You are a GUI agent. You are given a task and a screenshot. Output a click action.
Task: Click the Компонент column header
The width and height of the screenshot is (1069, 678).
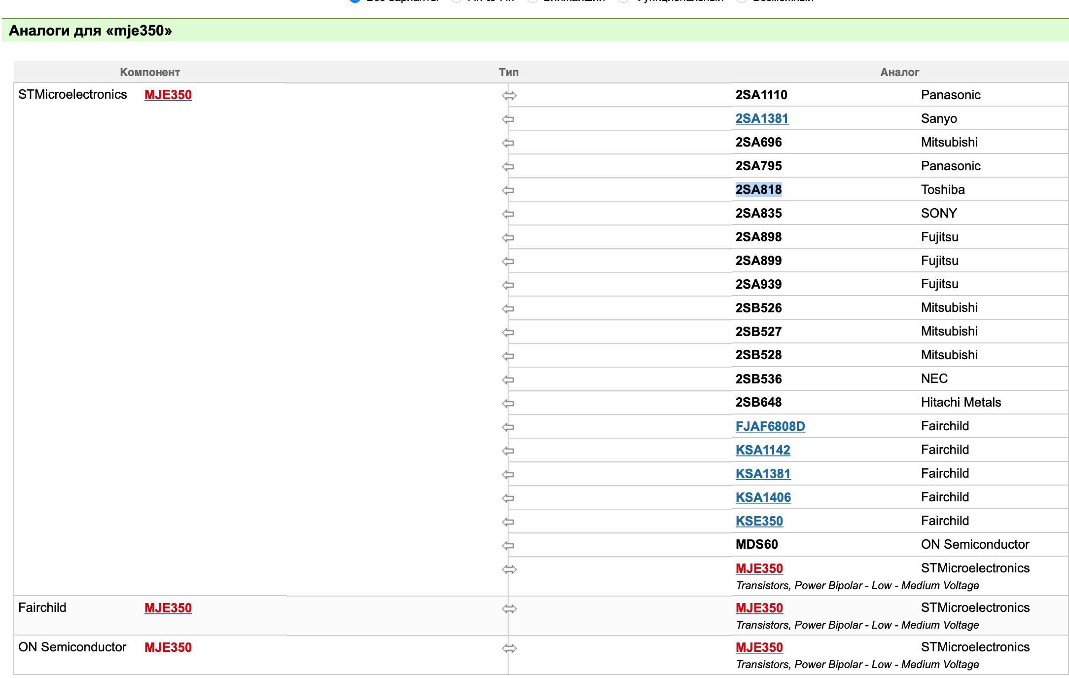[x=149, y=72]
